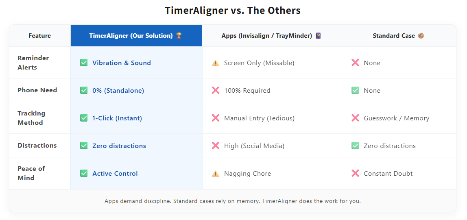Select the Feature column header

tap(40, 36)
